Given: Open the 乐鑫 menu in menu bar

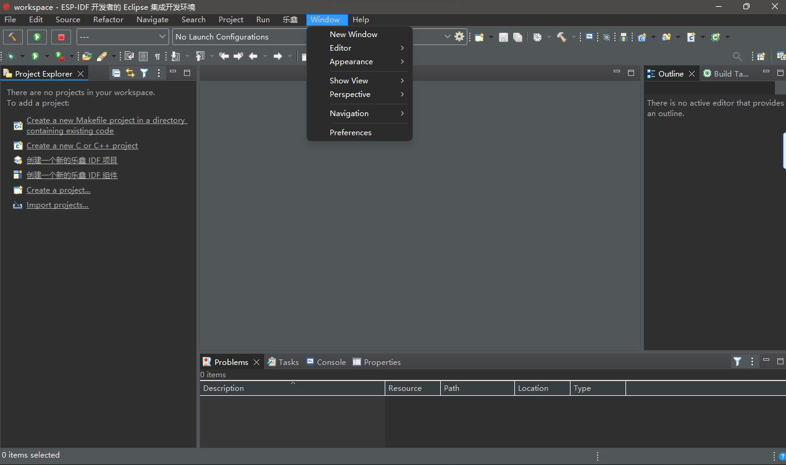Looking at the screenshot, I should tap(290, 20).
